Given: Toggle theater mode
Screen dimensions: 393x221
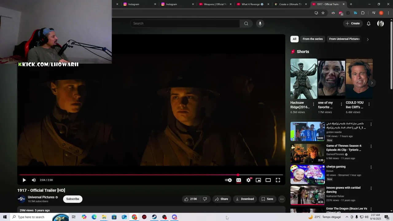Looking at the screenshot, I should (268, 180).
